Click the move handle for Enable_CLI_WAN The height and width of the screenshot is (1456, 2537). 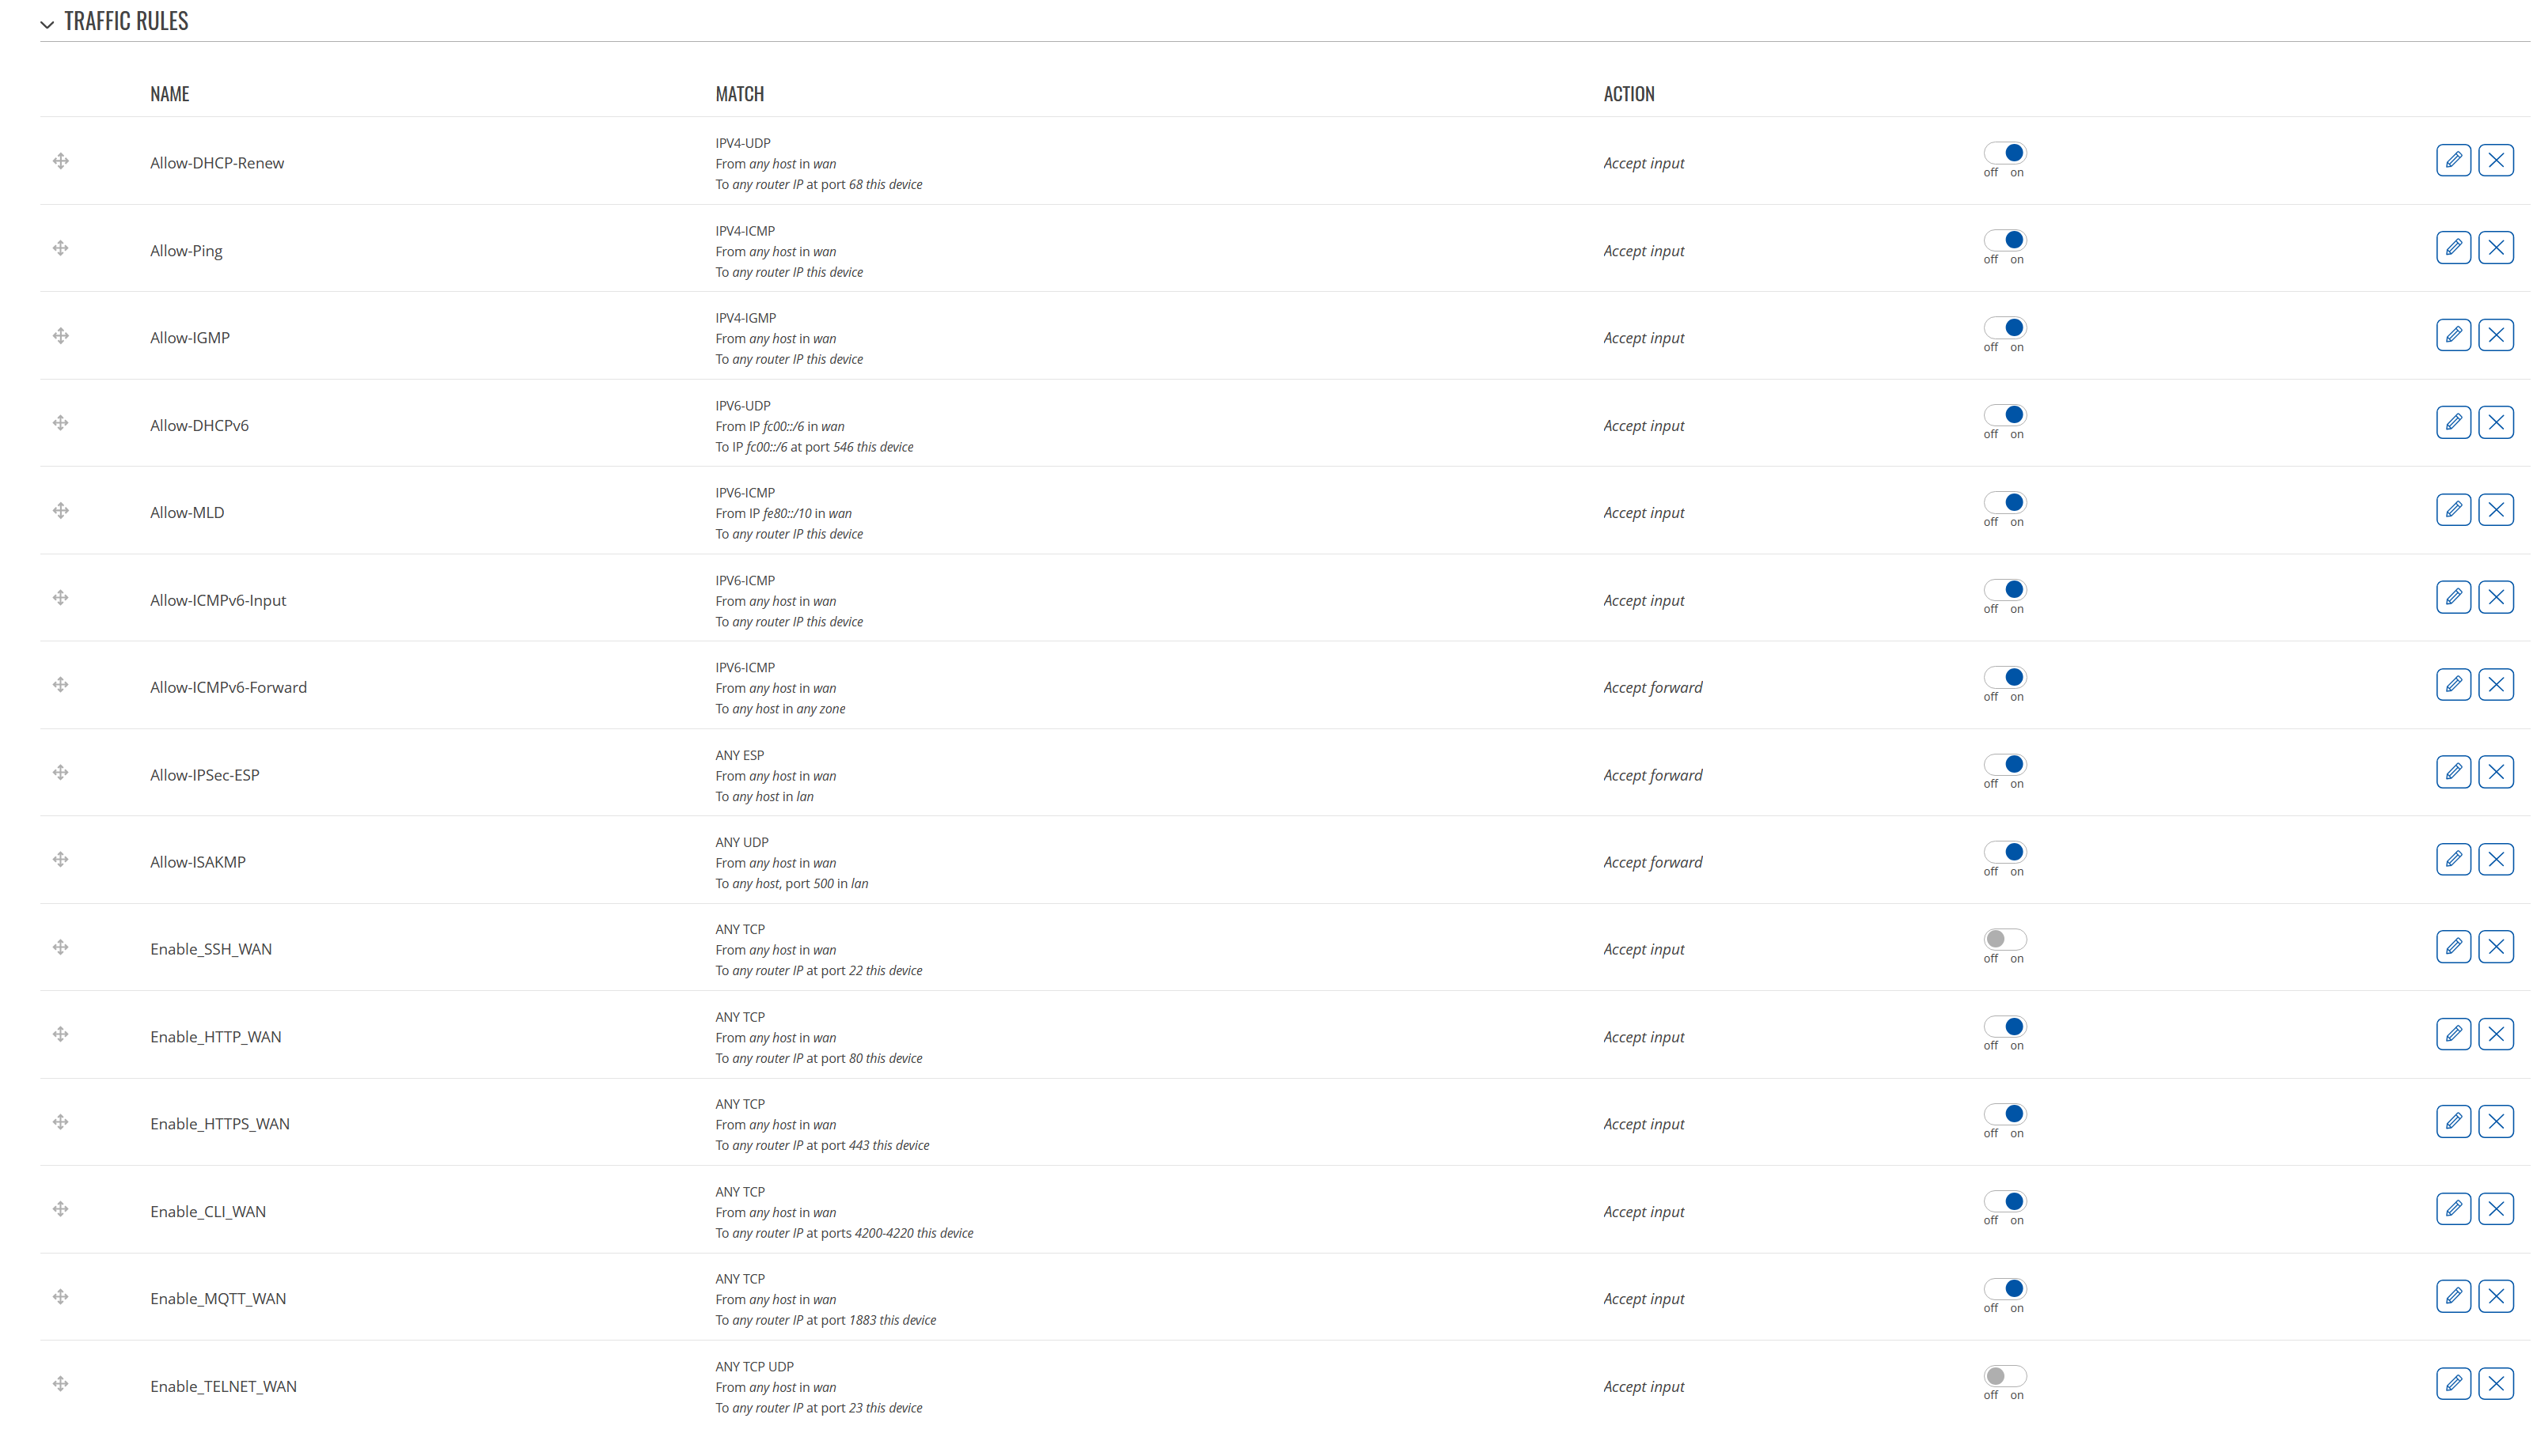[61, 1209]
